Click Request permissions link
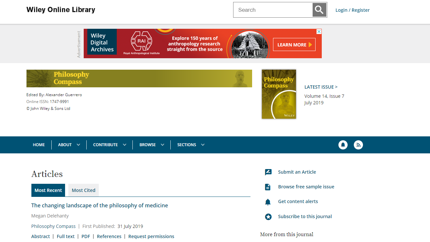This screenshot has width=430, height=242. (x=151, y=236)
